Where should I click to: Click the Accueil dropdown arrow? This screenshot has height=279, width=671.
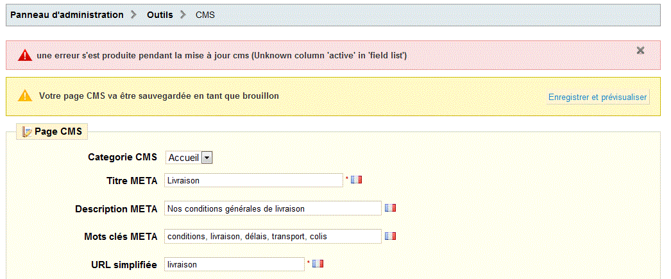point(207,158)
